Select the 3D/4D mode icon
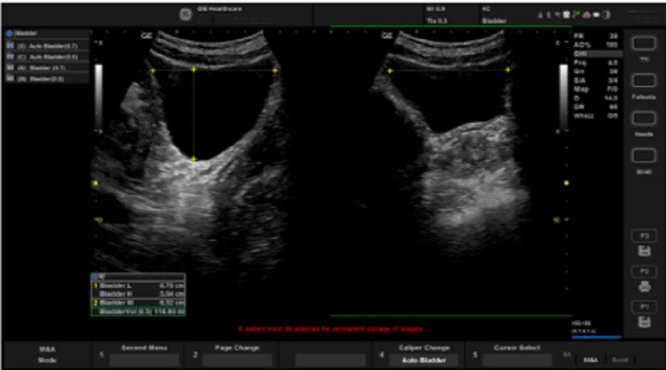 (643, 155)
